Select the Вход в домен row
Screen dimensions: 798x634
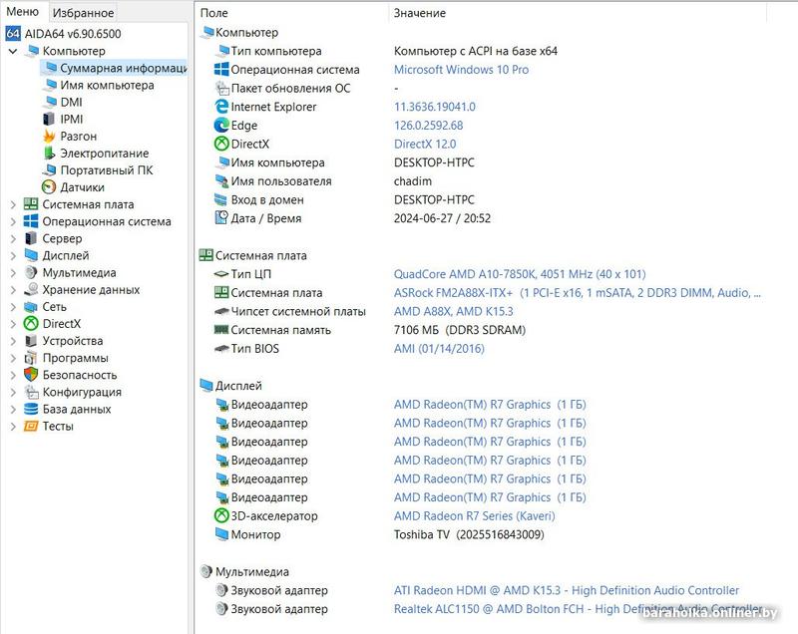point(344,199)
